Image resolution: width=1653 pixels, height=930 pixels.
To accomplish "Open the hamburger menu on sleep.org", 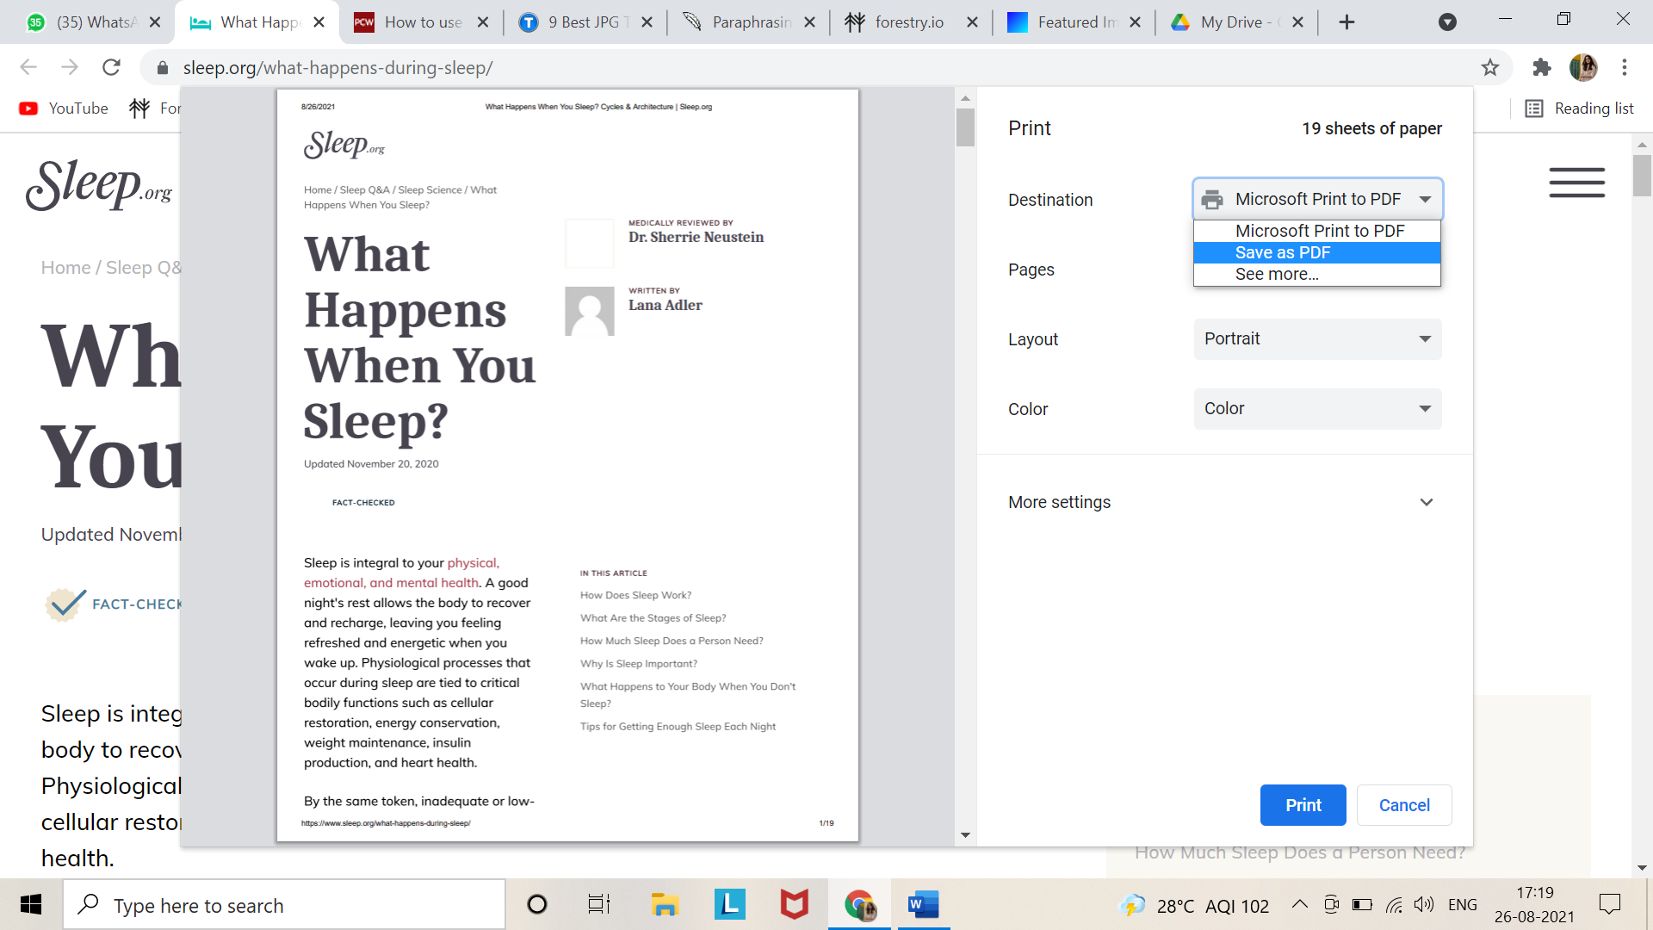I will [x=1576, y=183].
